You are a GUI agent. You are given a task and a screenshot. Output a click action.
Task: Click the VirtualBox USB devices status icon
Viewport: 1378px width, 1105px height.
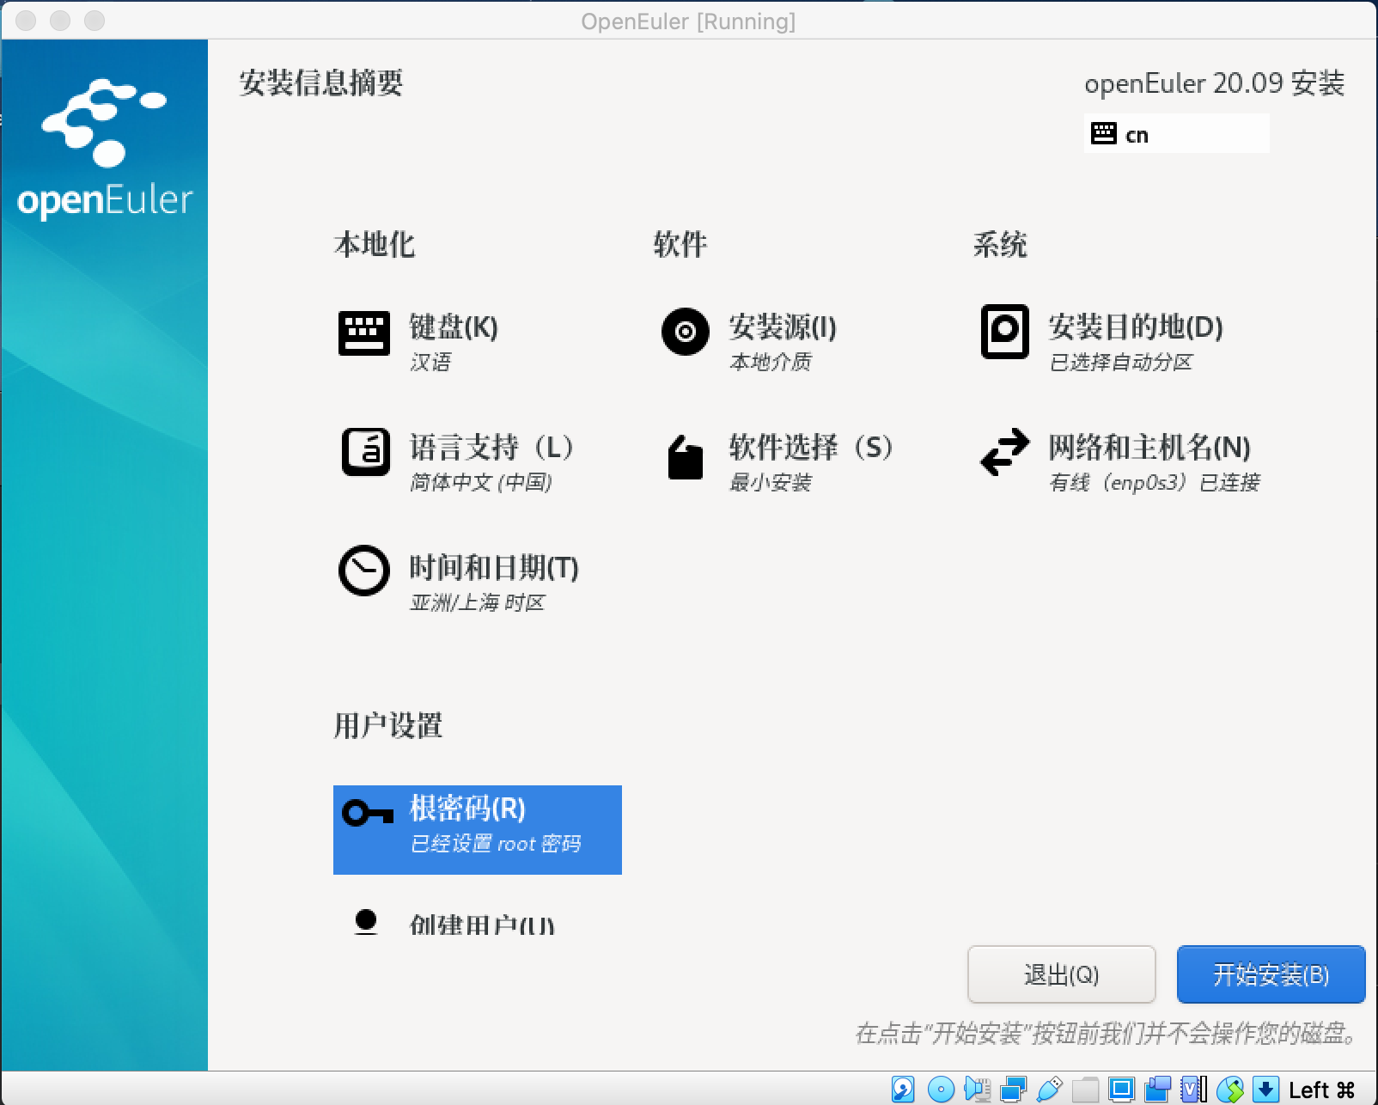pos(1050,1090)
